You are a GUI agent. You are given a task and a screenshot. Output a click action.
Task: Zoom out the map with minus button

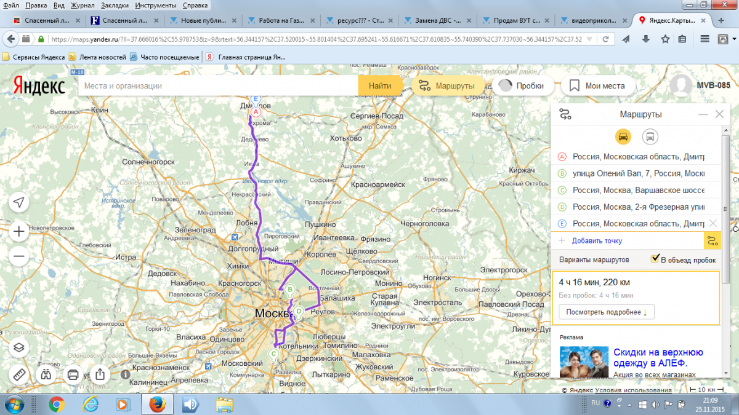point(19,256)
